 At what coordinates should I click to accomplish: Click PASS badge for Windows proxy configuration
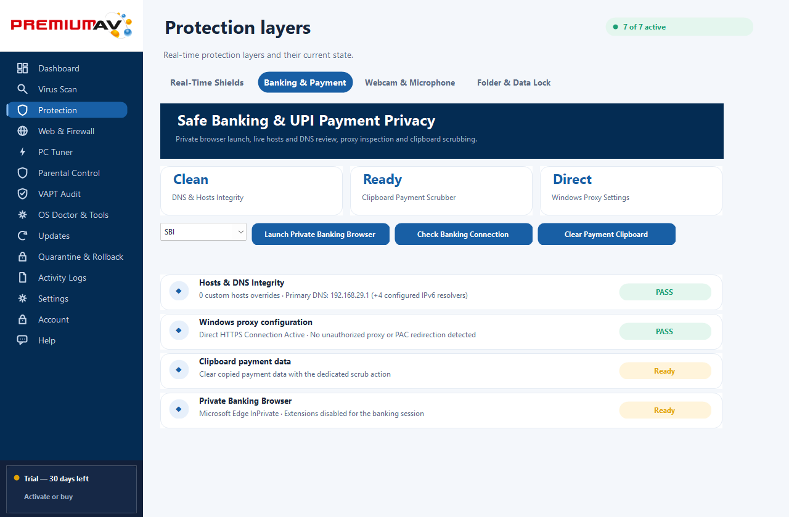coord(665,332)
